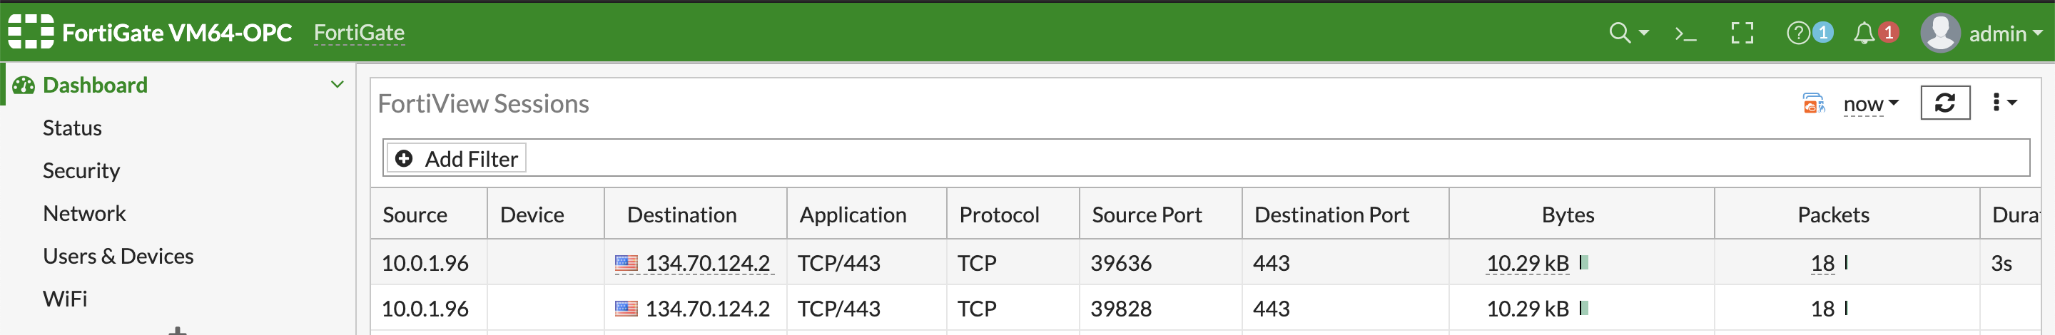The image size is (2055, 335).
Task: Open notifications bell icon
Action: (x=1864, y=33)
